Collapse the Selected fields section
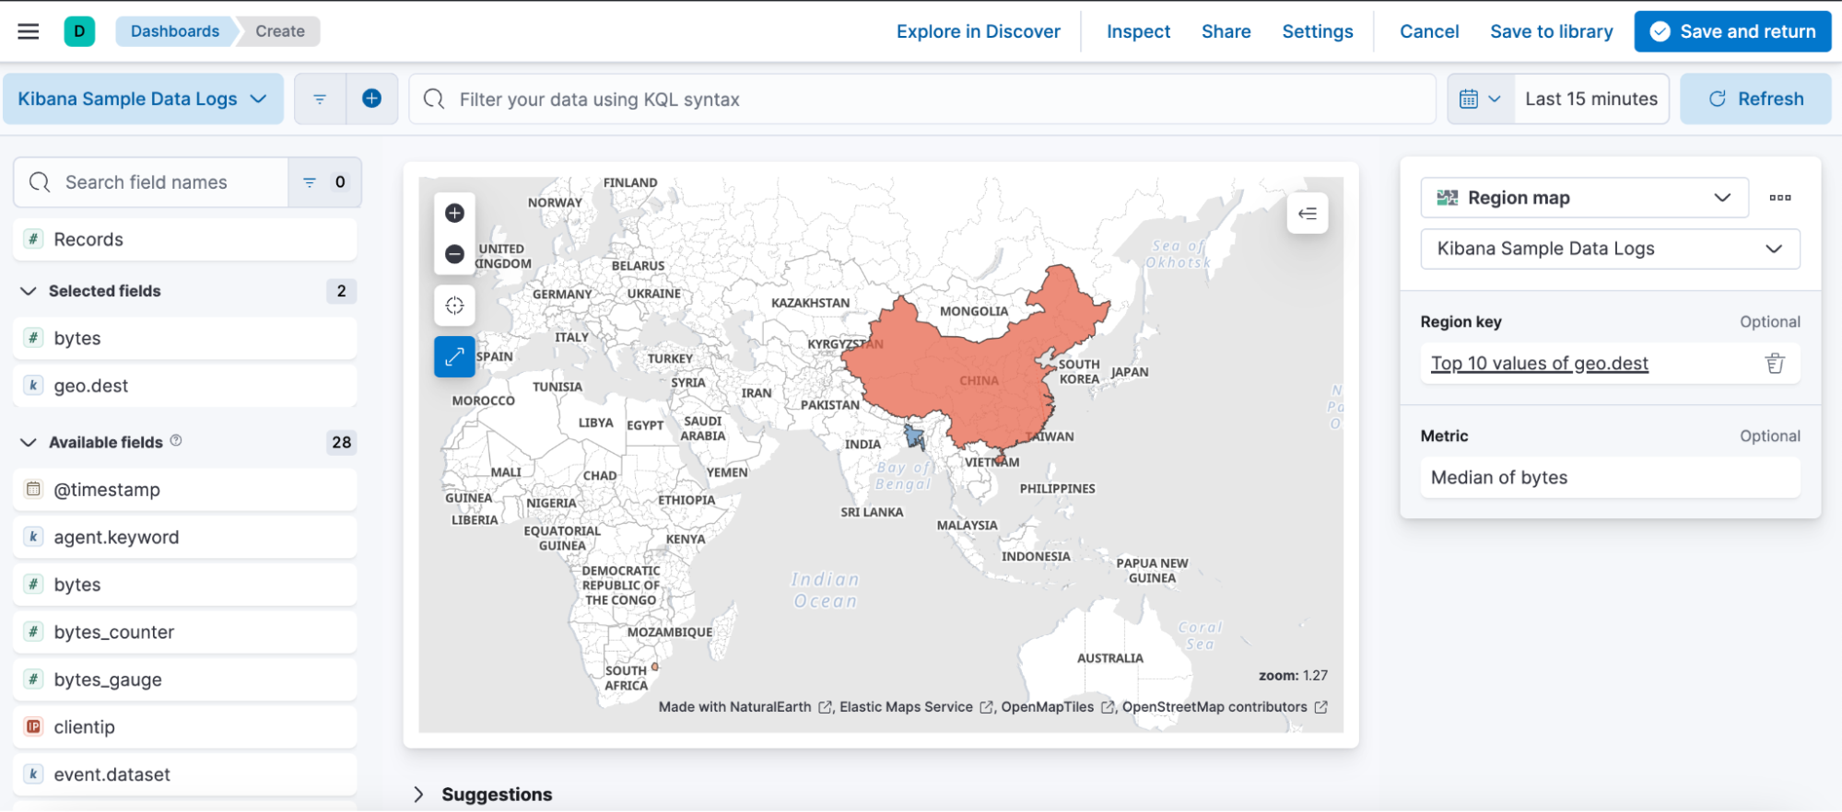1842x812 pixels. click(x=29, y=291)
